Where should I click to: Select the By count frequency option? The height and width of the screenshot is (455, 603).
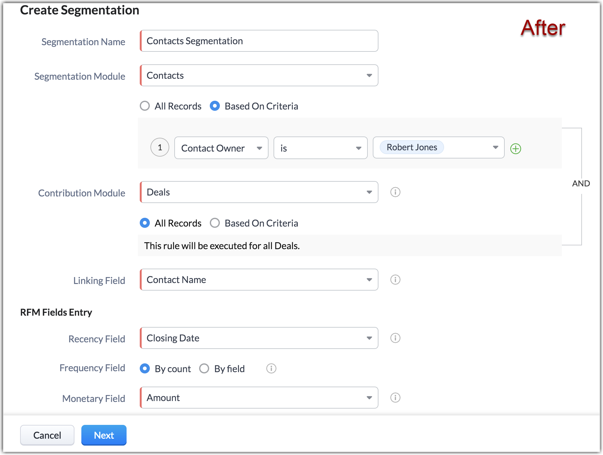(145, 368)
